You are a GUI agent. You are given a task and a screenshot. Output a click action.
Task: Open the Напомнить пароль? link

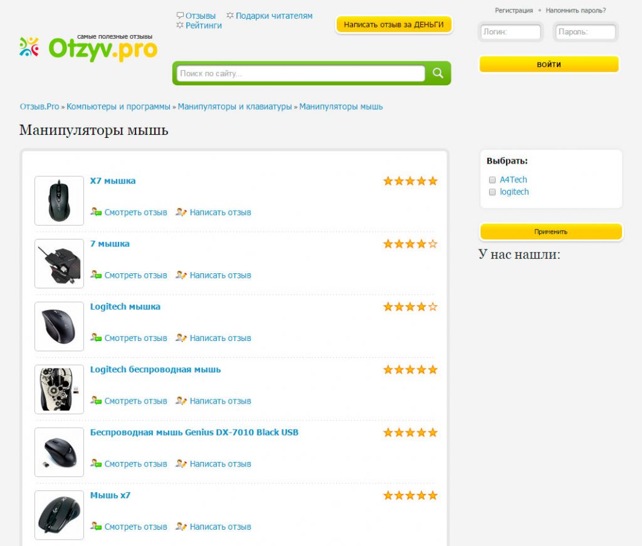(x=576, y=10)
